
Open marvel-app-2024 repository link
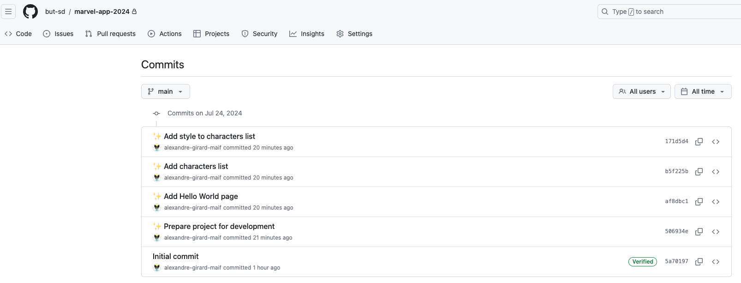pyautogui.click(x=102, y=12)
